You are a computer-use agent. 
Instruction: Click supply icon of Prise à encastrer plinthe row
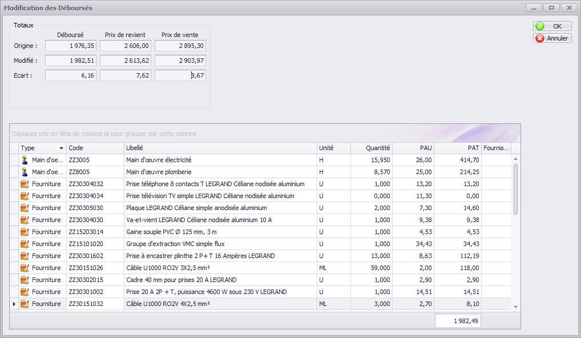pyautogui.click(x=25, y=256)
